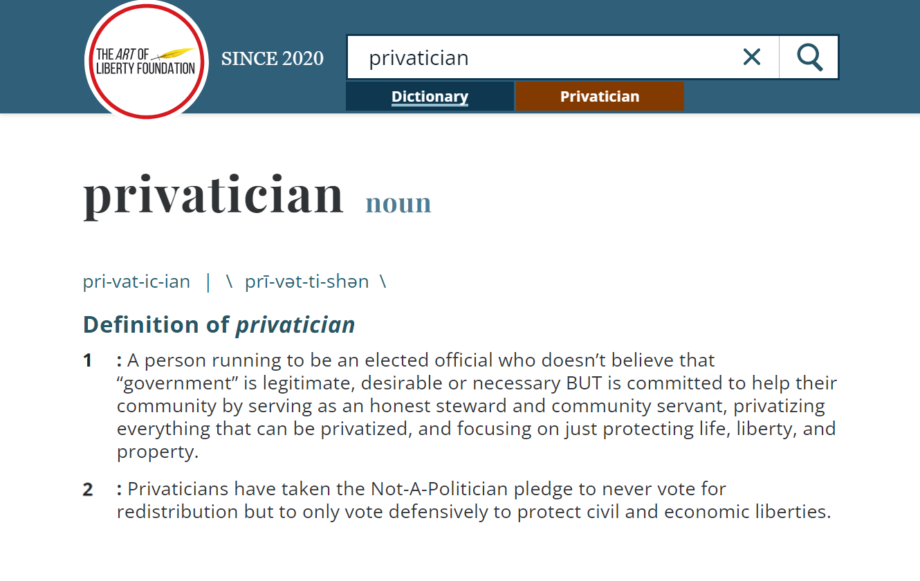The height and width of the screenshot is (581, 920).
Task: Run search with the magnifying glass icon
Action: click(809, 57)
